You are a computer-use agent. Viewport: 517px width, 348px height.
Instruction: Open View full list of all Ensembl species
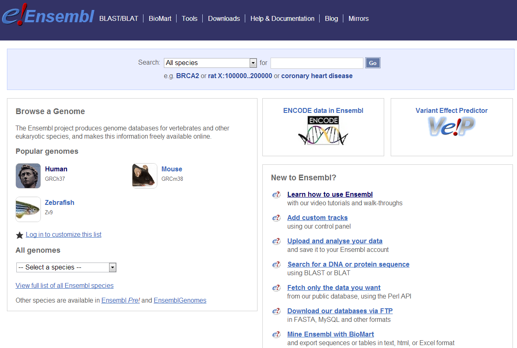[65, 286]
